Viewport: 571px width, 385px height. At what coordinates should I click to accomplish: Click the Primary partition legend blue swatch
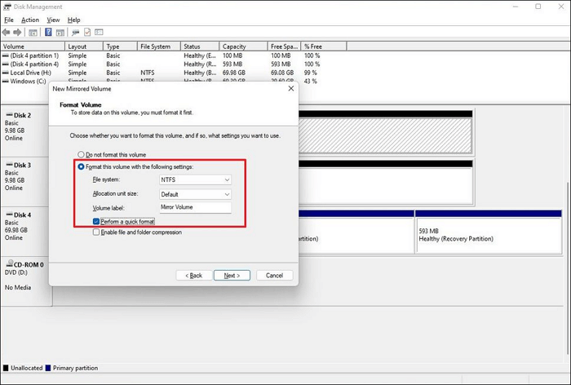tap(48, 368)
